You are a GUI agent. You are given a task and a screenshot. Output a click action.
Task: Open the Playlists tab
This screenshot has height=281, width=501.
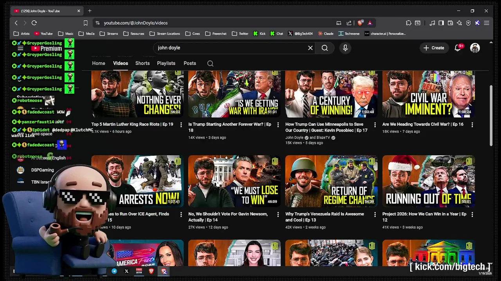[x=166, y=63]
